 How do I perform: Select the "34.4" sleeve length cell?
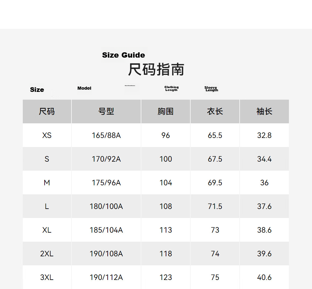[x=265, y=159]
